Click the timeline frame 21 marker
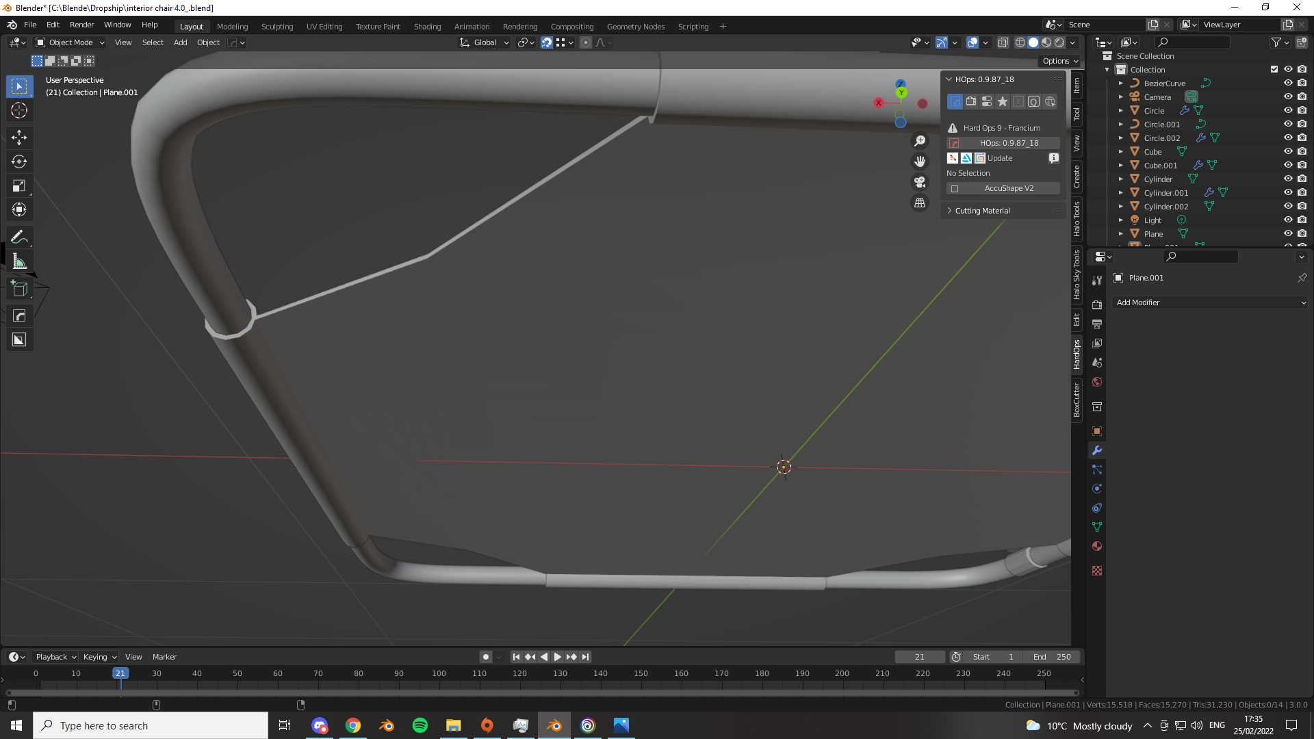The width and height of the screenshot is (1314, 739). coord(120,673)
